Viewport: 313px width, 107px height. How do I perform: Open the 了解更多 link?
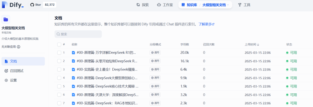coord(206,24)
